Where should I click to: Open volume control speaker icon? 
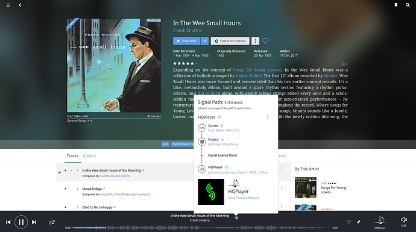pyautogui.click(x=403, y=219)
